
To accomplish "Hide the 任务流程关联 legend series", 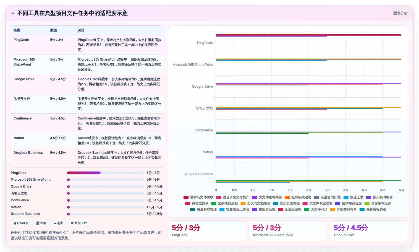I will coord(373,209).
